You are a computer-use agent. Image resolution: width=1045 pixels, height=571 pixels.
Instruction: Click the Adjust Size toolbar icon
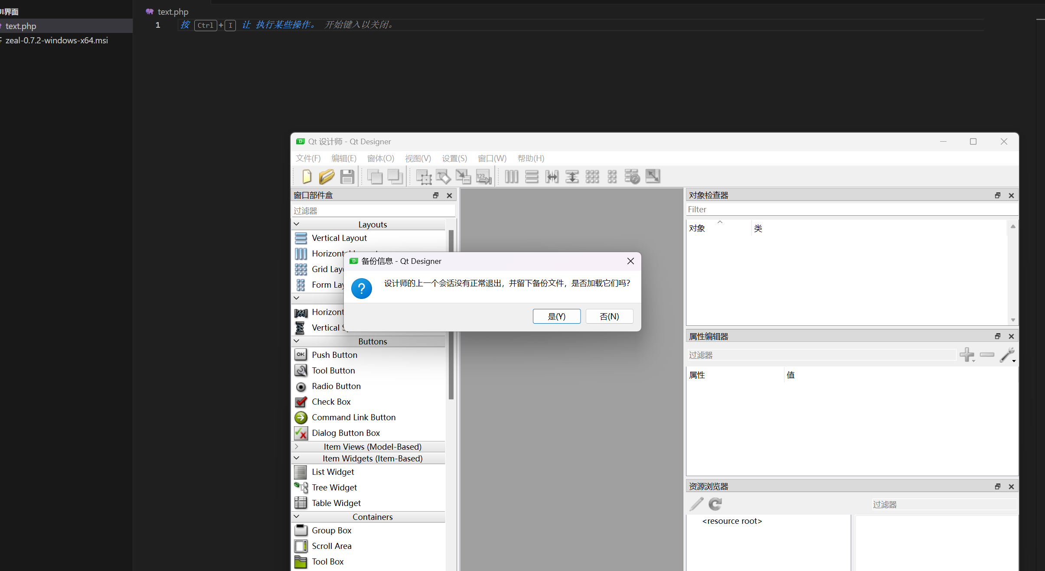coord(653,176)
